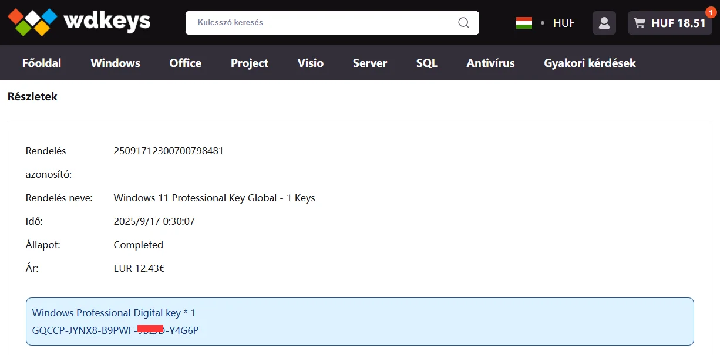Viewport: 720px width, 355px height.
Task: Open the Project category
Action: [x=250, y=63]
